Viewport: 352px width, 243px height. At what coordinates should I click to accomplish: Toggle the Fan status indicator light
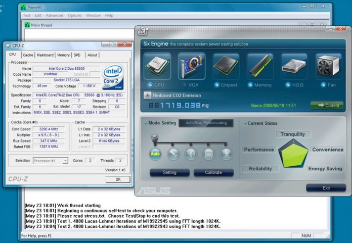point(323,85)
